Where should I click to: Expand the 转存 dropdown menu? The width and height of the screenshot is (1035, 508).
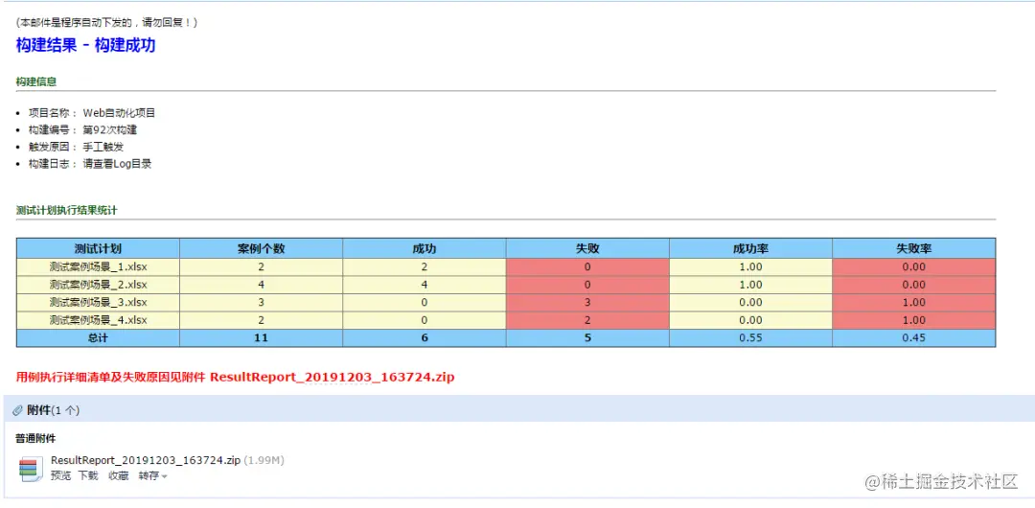pyautogui.click(x=152, y=475)
